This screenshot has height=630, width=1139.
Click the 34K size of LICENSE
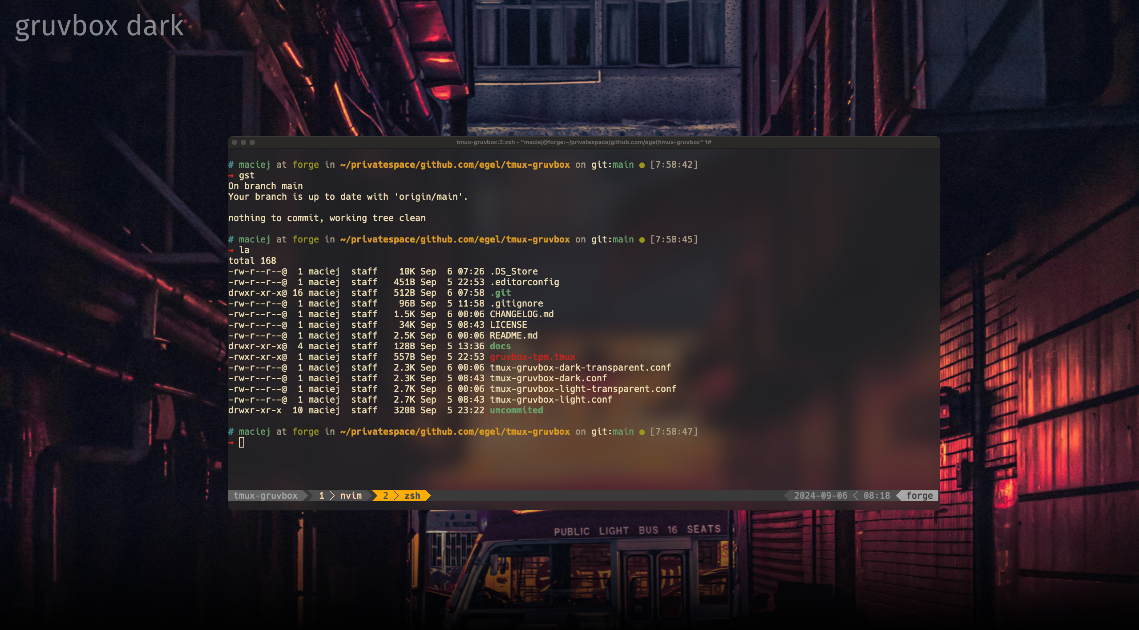(x=407, y=325)
